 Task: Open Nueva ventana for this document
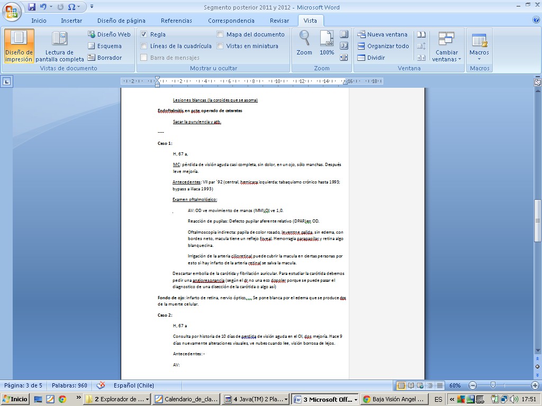pyautogui.click(x=383, y=34)
